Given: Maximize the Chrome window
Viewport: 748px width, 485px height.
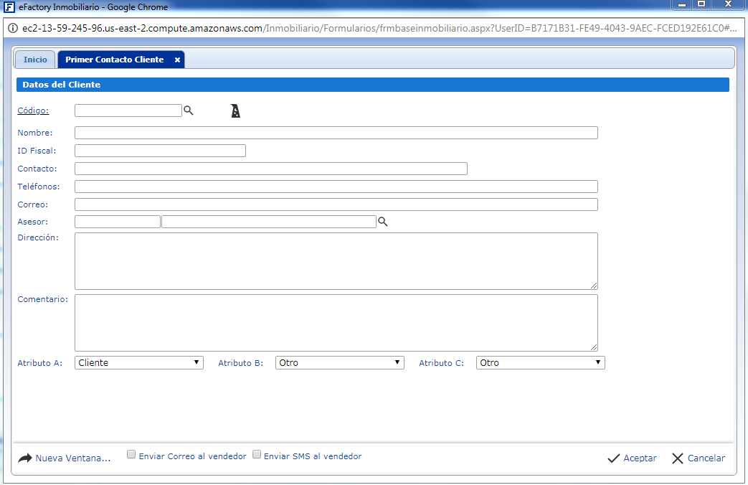Looking at the screenshot, I should pyautogui.click(x=701, y=5).
